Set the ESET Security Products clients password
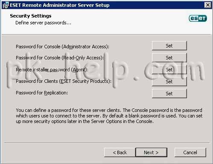This screenshot has width=213, height=164. coord(169,82)
